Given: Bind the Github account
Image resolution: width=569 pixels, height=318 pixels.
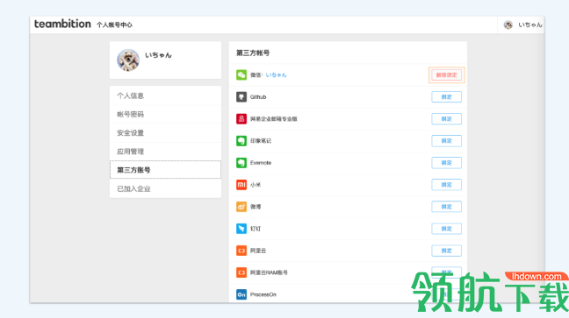Looking at the screenshot, I should 446,96.
